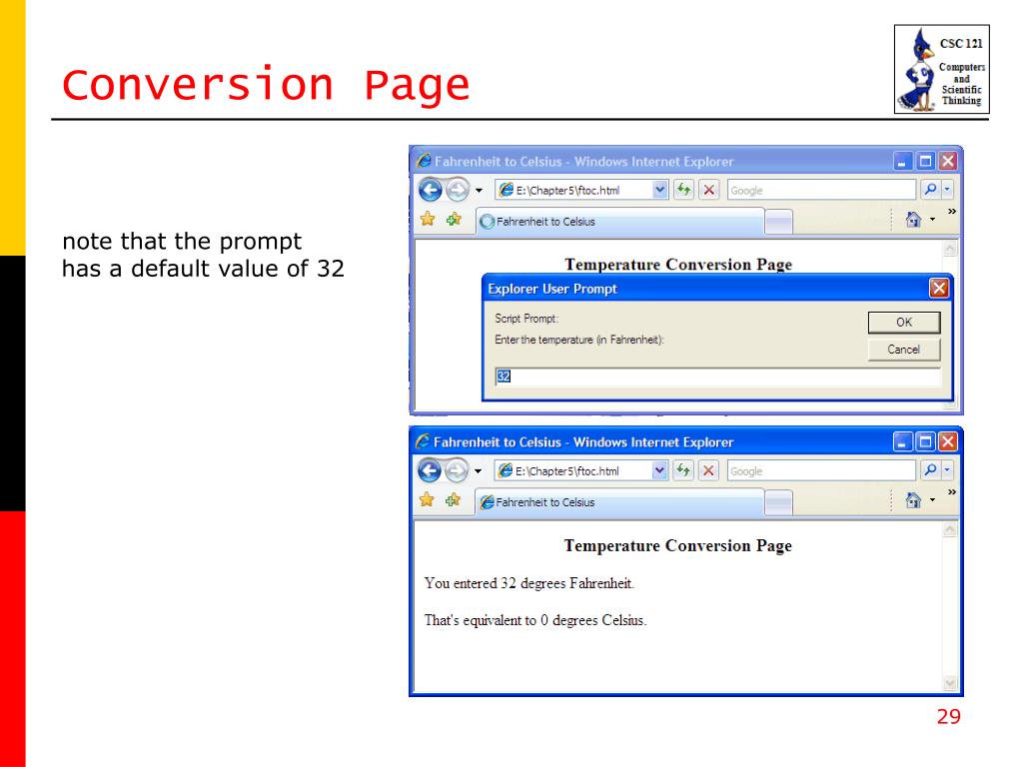Click IE logo in bottom window title bar
Image resolution: width=1023 pixels, height=767 pixels.
[x=424, y=441]
